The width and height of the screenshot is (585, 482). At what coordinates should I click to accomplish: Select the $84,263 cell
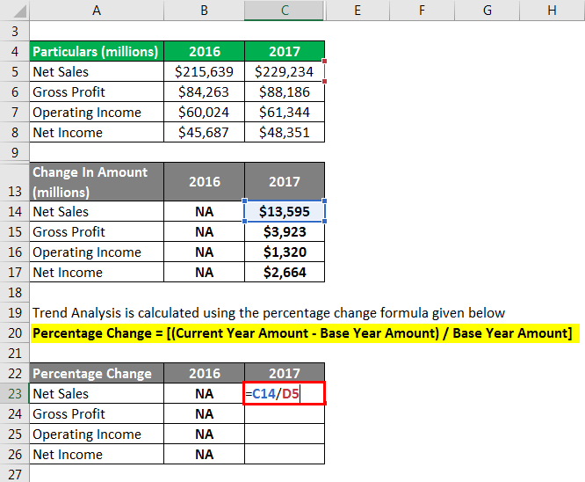[204, 91]
